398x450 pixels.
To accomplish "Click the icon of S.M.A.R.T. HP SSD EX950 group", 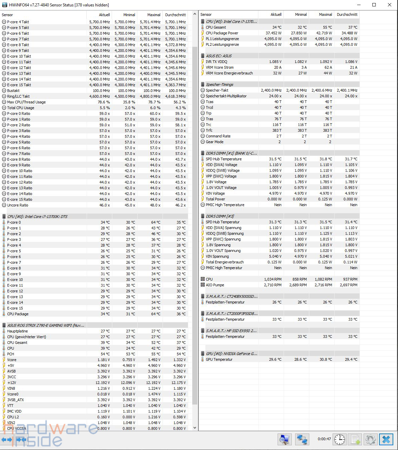I will (x=203, y=331).
